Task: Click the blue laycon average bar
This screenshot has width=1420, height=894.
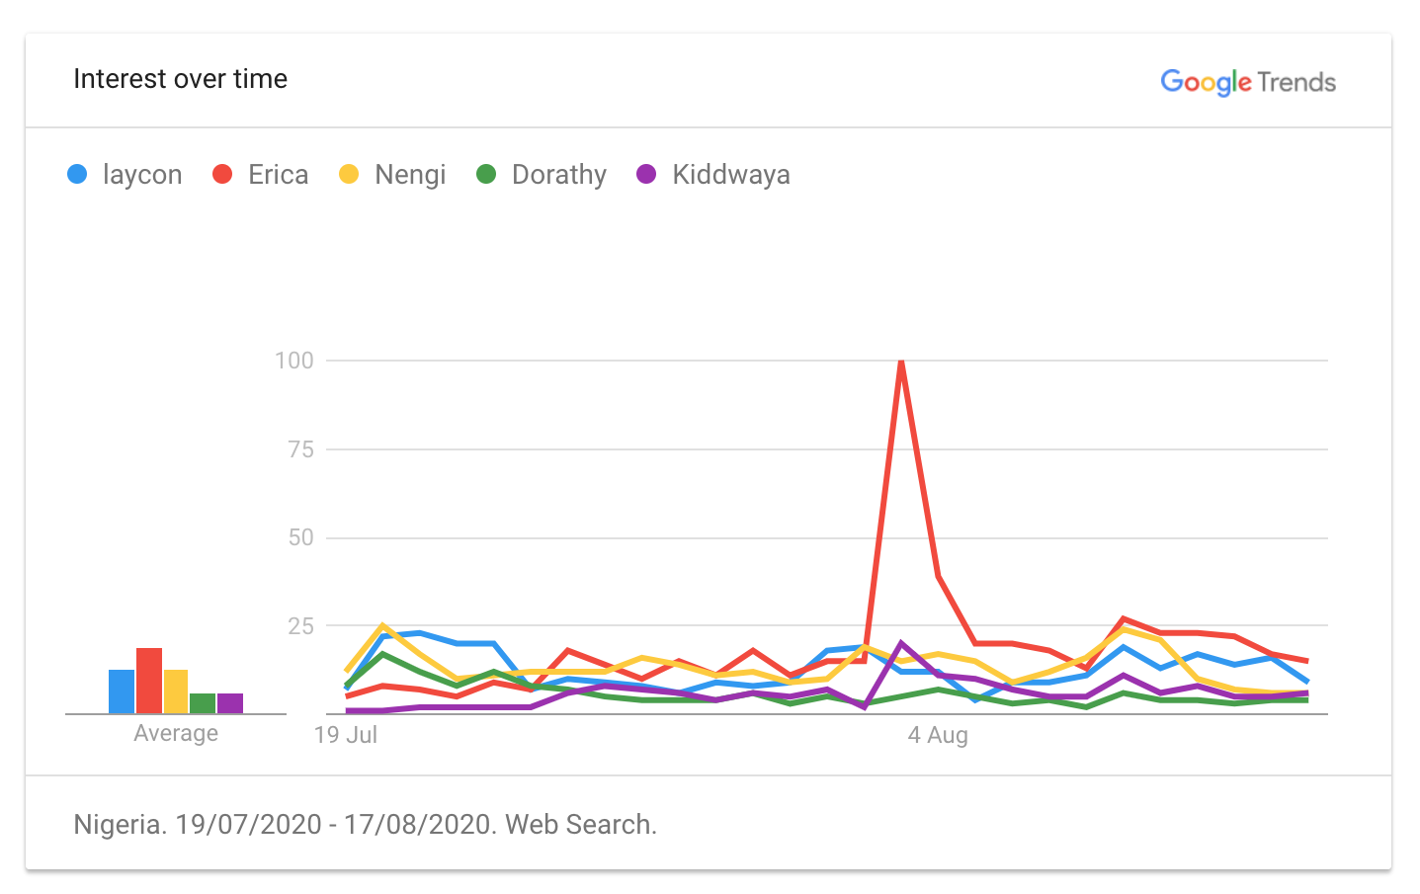Action: click(122, 691)
